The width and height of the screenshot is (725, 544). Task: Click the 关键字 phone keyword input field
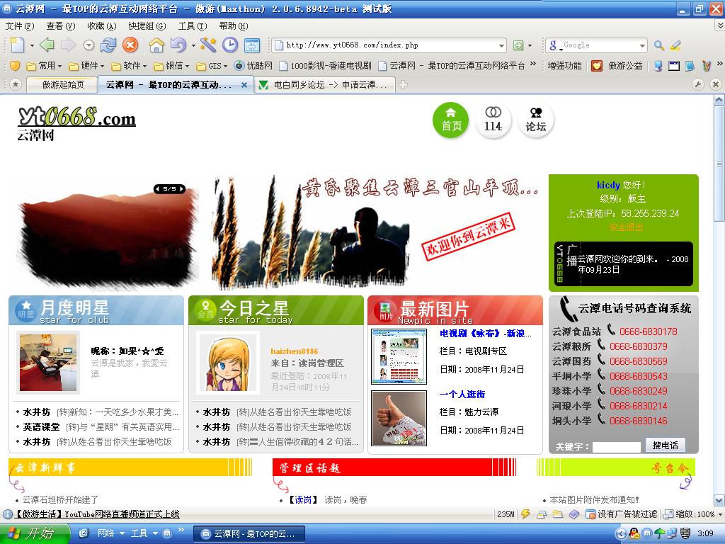(x=616, y=447)
